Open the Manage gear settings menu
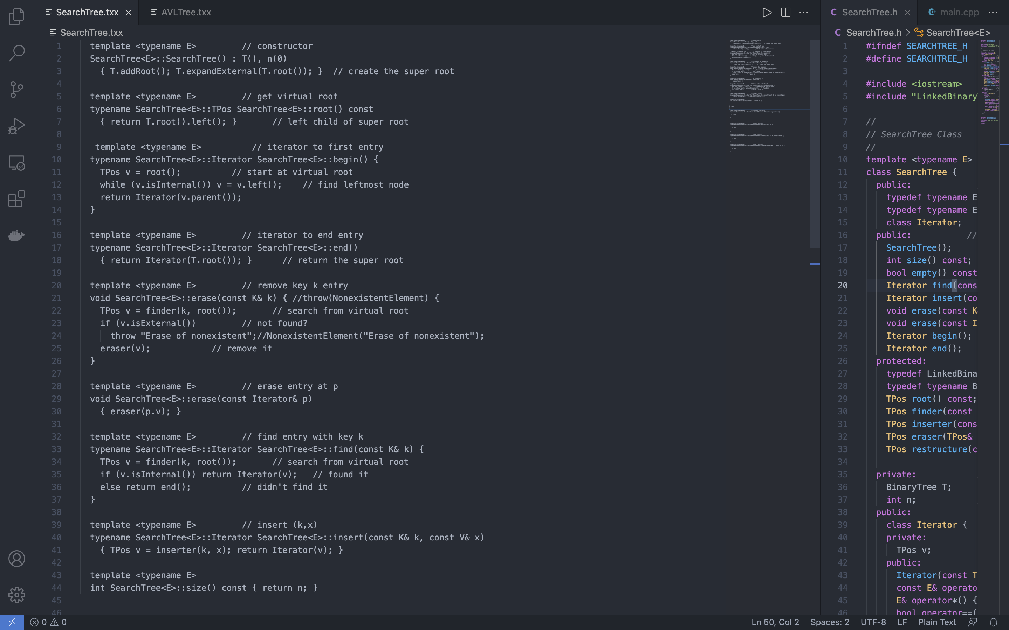This screenshot has width=1009, height=630. [17, 595]
